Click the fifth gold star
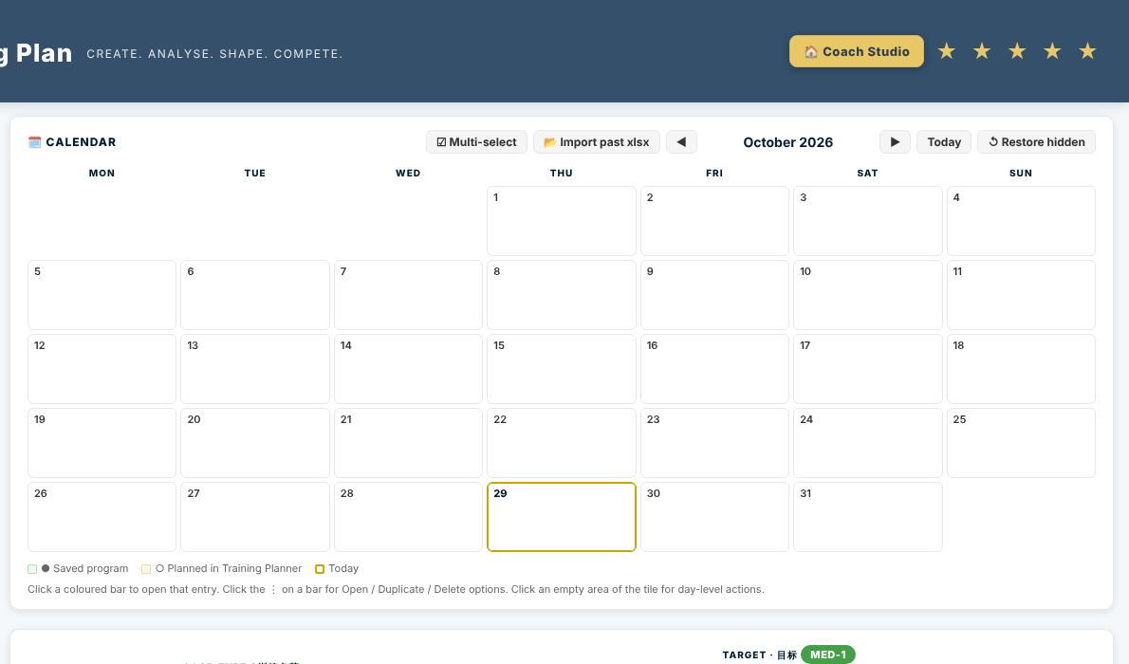 pos(1087,51)
